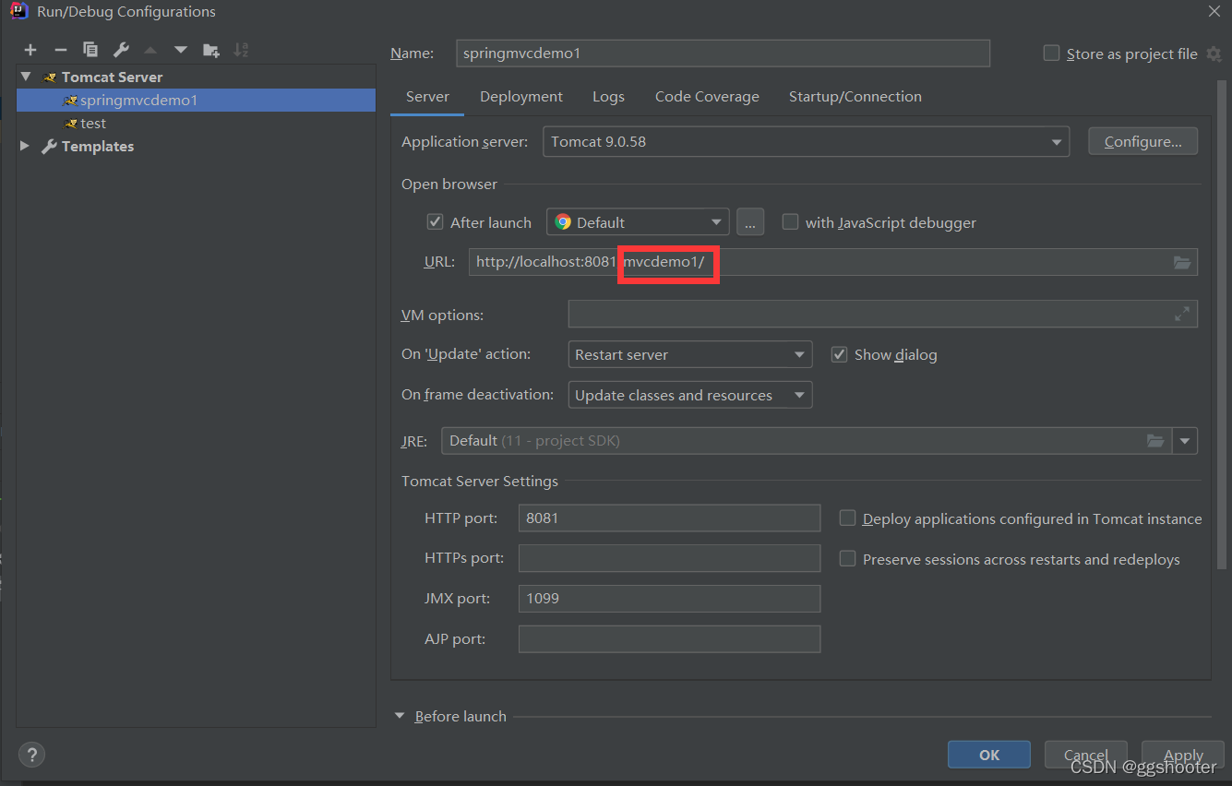Switch to the Startup/Connection tab

(855, 97)
